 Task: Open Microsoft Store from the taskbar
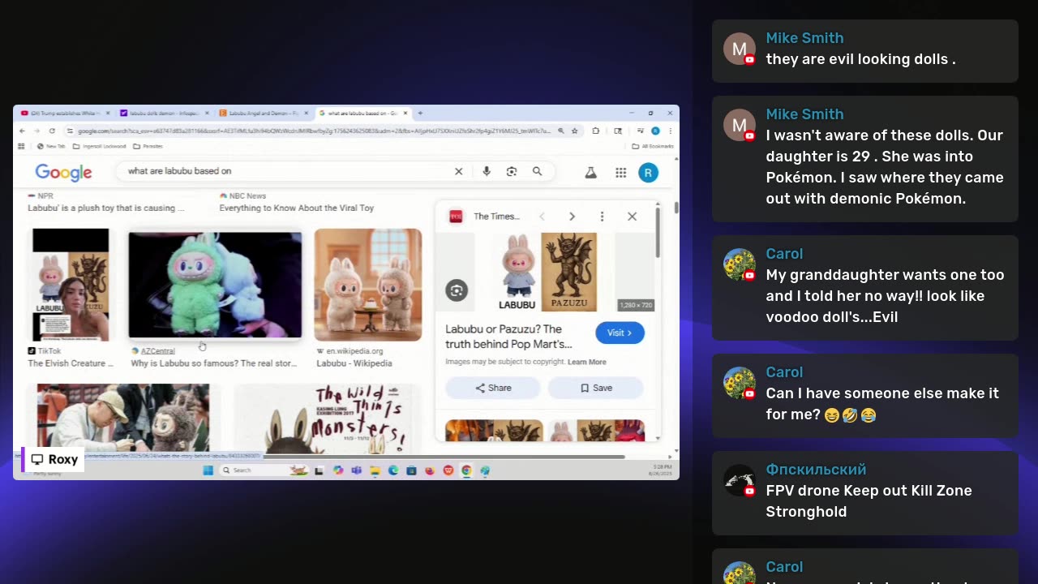(411, 470)
